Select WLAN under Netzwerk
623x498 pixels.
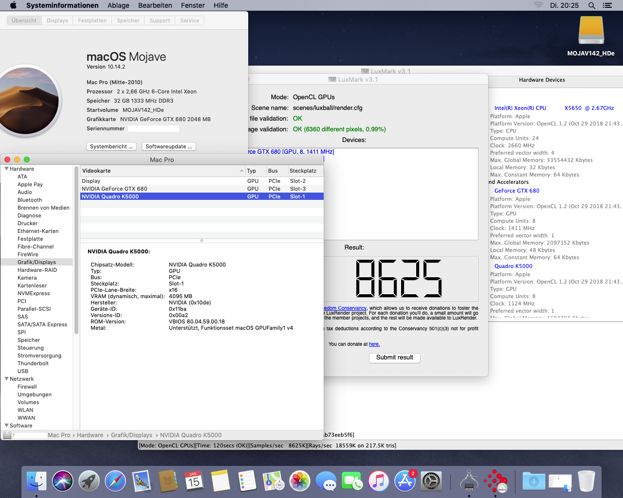point(25,410)
